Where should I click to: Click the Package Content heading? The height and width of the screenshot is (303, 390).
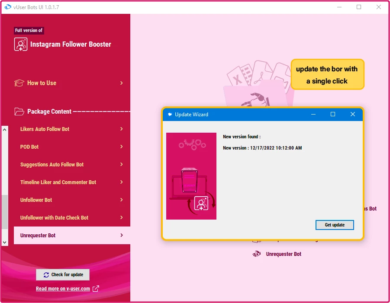tap(49, 112)
